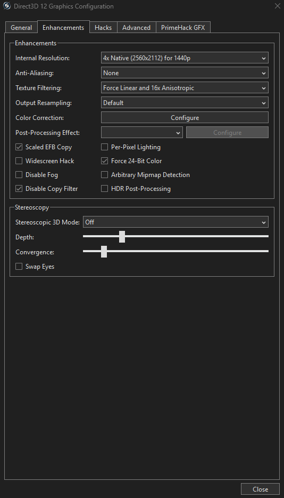
Task: Click the Dolphin app icon in title bar
Action: point(7,6)
